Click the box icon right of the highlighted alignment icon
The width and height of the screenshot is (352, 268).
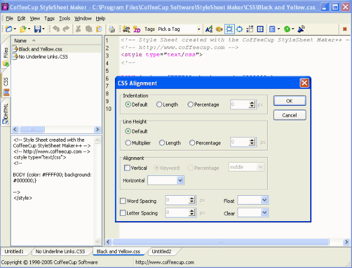tap(240, 29)
